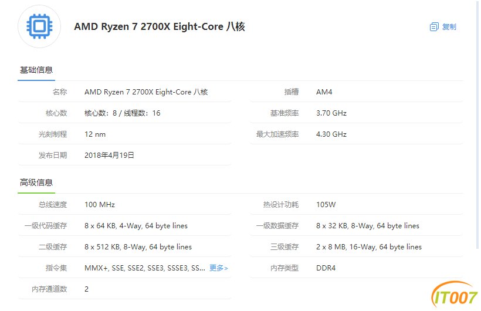The height and width of the screenshot is (311, 481).
Task: Click the 最大加速频率 field label
Action: point(277,134)
